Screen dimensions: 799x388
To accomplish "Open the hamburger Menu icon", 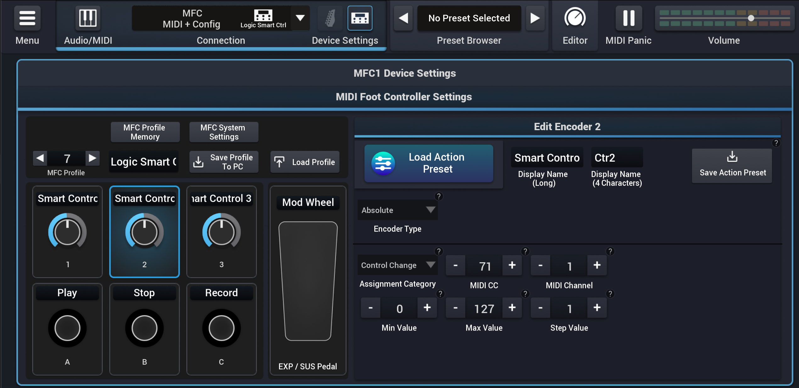I will 27,18.
